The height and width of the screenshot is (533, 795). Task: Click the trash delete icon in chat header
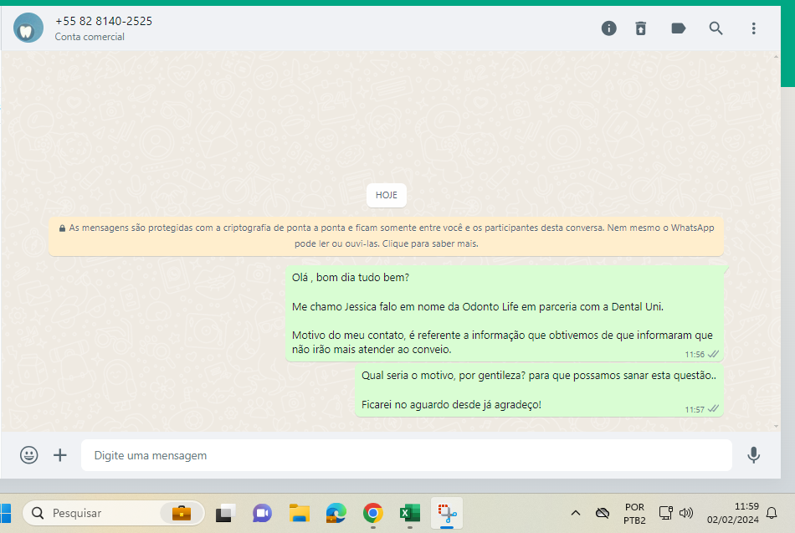pyautogui.click(x=641, y=28)
